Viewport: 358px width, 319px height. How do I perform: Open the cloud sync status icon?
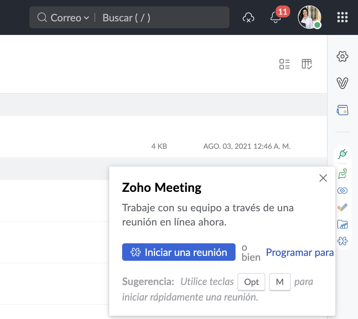click(248, 17)
